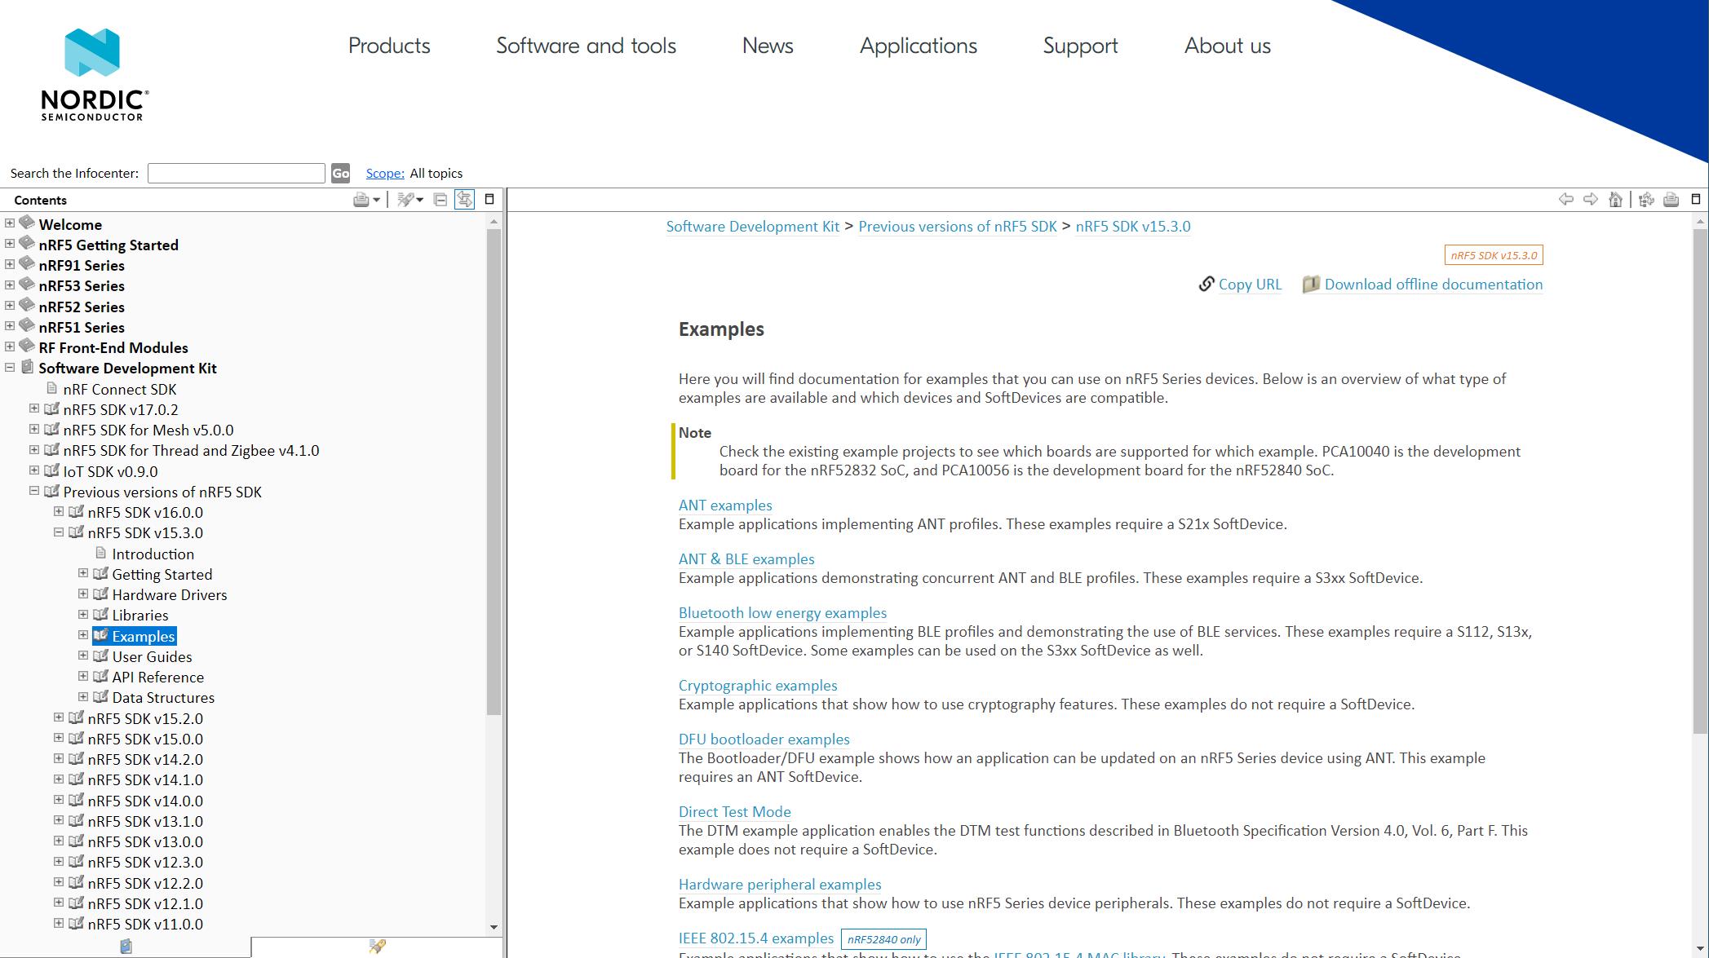Expand the nRF52 Series tree item
Screen dimensions: 1709x958
10,306
